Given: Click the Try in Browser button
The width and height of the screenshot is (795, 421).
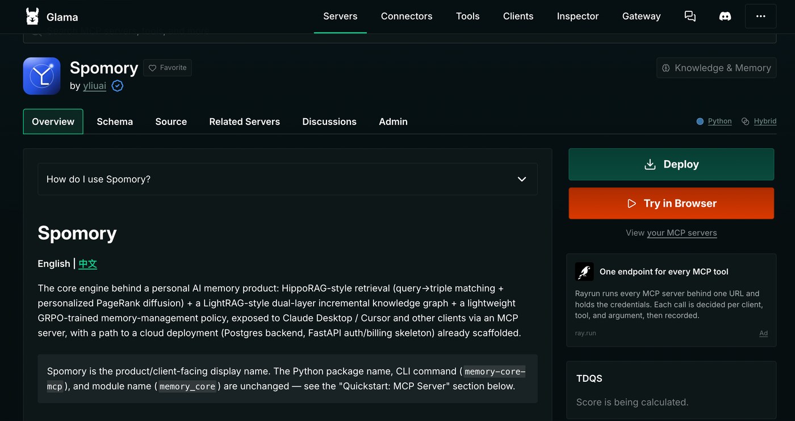Looking at the screenshot, I should click(671, 203).
